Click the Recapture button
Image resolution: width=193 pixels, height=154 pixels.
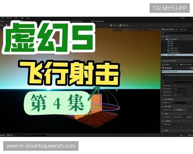(180, 110)
